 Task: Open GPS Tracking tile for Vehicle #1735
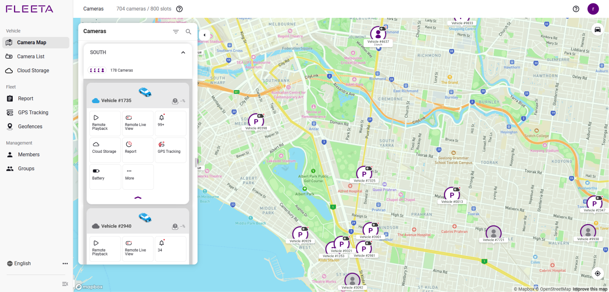pyautogui.click(x=170, y=150)
